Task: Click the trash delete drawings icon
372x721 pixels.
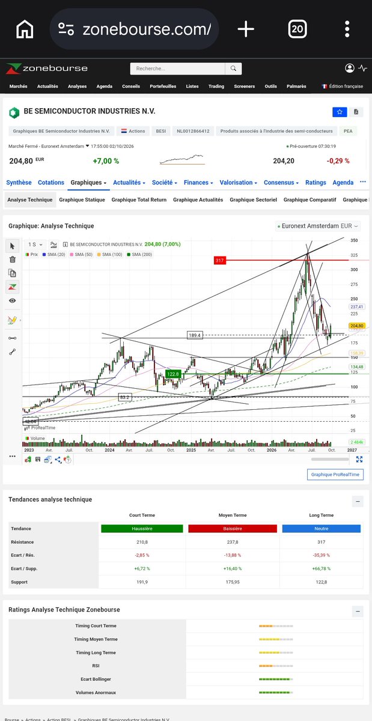Action: [x=13, y=260]
